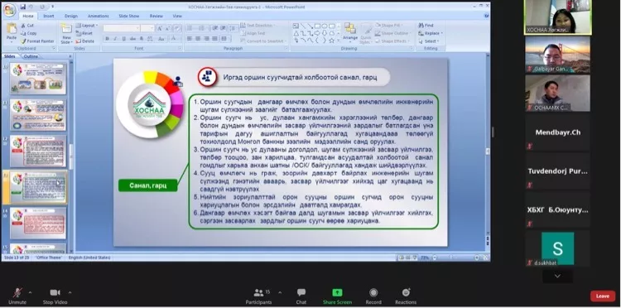Open the Layout dropdown
This screenshot has height=308, width=621.
coord(87,26)
